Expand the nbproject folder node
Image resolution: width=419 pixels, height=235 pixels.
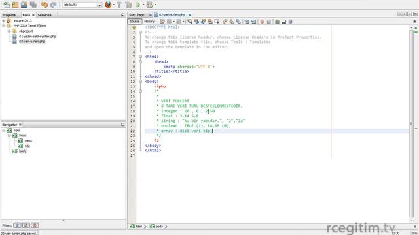click(x=9, y=31)
